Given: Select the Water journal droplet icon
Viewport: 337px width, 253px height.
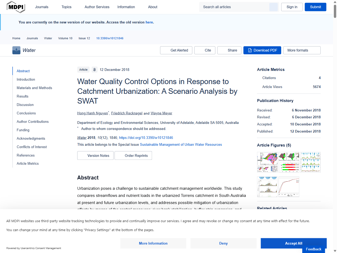Looking at the screenshot, I should point(16,50).
